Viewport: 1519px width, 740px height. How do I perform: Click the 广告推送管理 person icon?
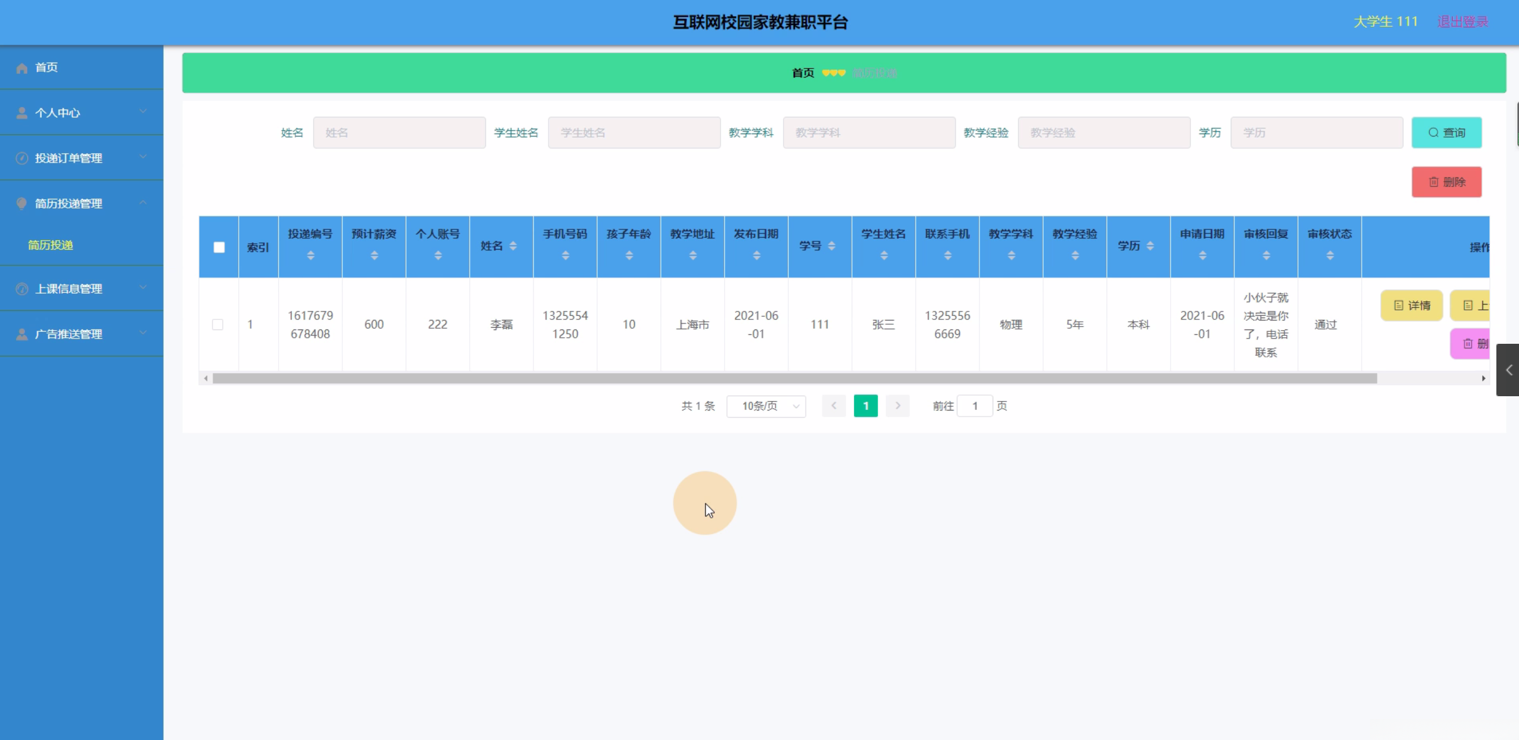point(22,334)
